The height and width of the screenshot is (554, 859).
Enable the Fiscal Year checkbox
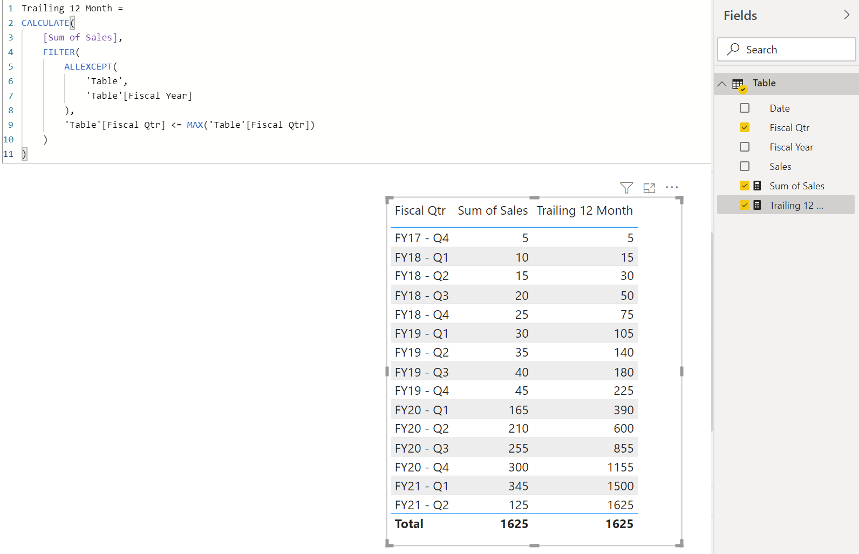[745, 147]
